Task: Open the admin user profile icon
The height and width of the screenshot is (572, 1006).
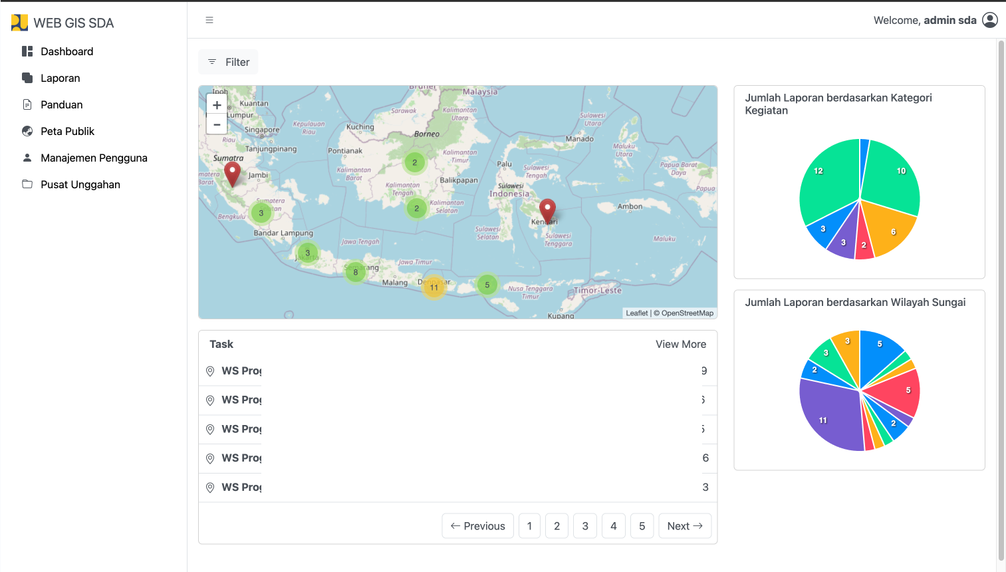Action: [989, 20]
